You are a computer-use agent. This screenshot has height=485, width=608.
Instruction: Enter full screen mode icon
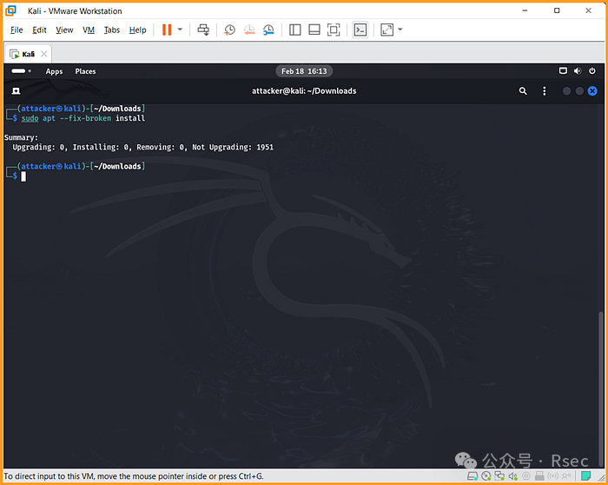coord(334,30)
